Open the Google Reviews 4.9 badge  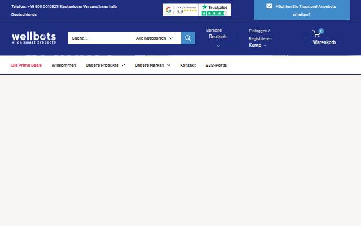tap(180, 10)
